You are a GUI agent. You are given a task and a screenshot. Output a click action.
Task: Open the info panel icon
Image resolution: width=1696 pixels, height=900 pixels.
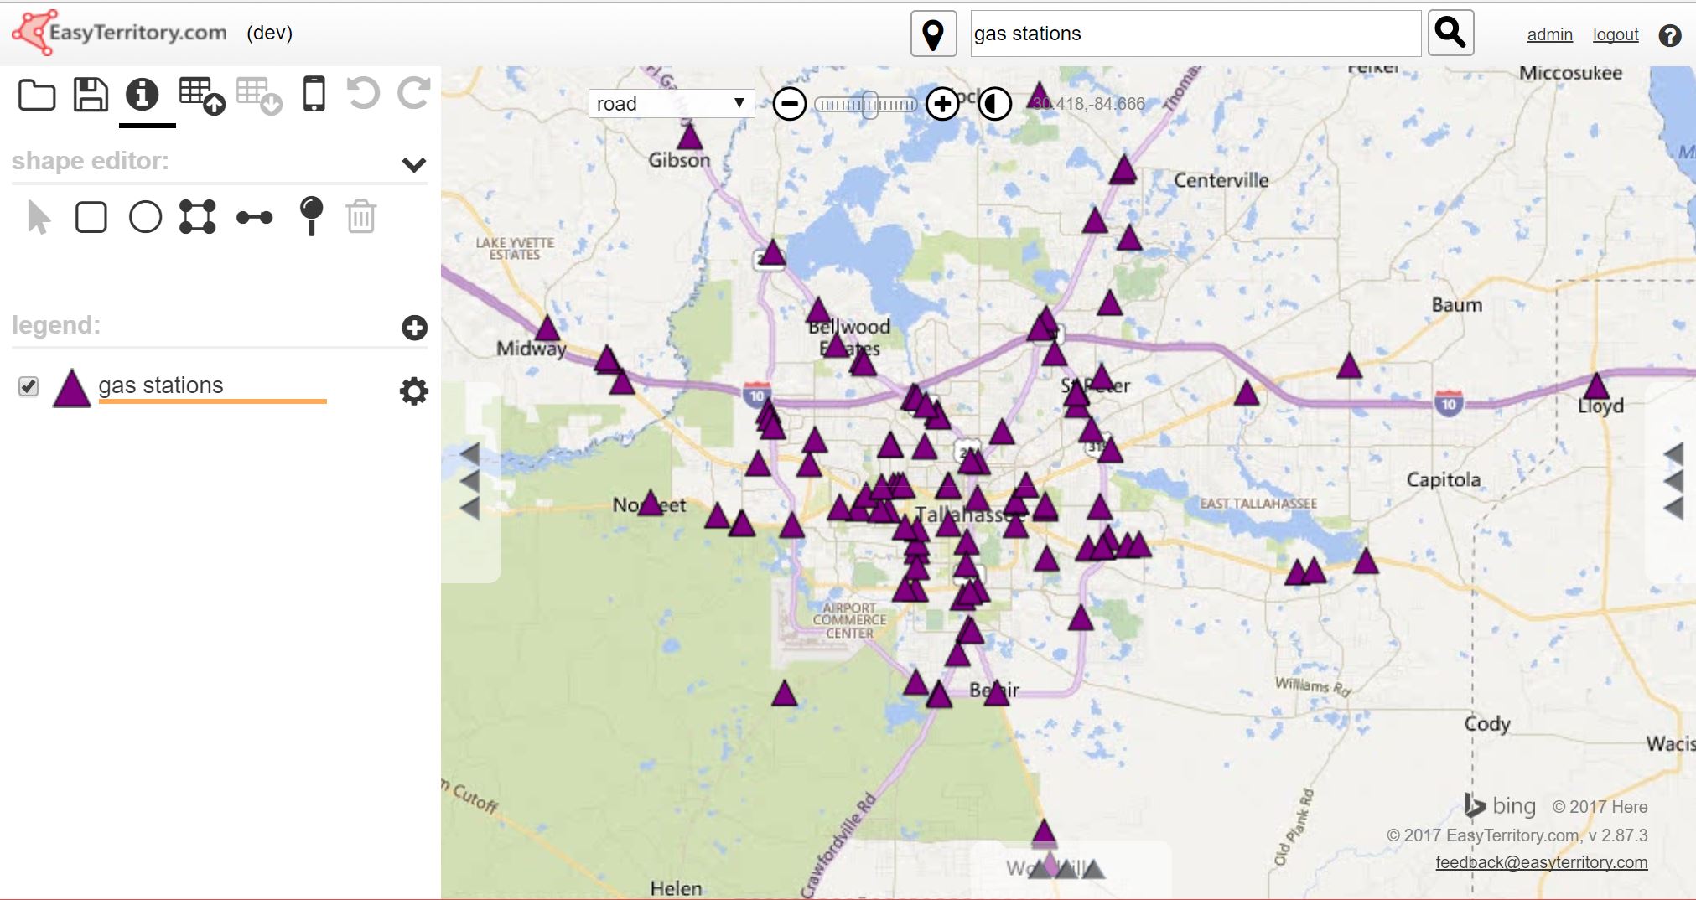[x=143, y=94]
